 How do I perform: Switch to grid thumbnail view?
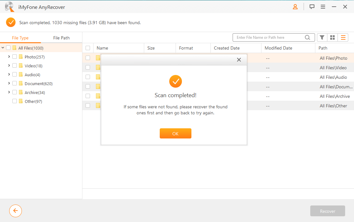pyautogui.click(x=332, y=37)
